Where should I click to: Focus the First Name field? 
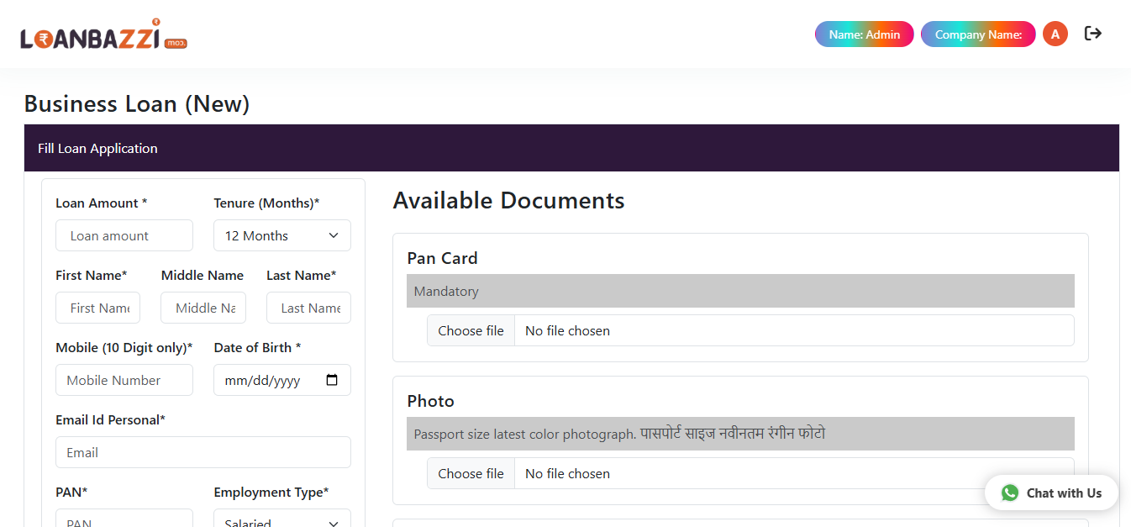click(x=97, y=308)
